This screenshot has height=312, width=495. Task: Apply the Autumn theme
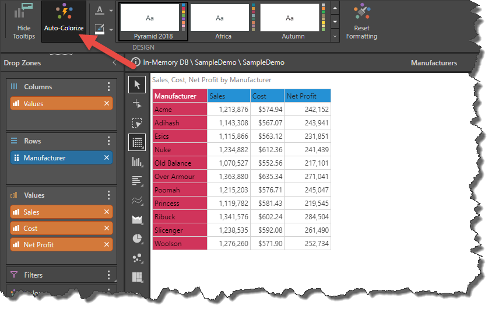(x=293, y=22)
